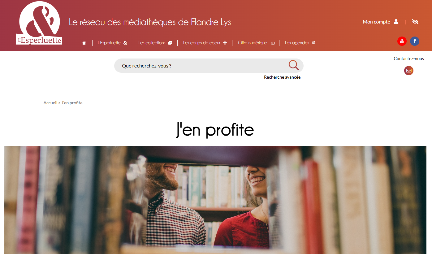Open the Facebook page icon
This screenshot has height=256, width=432.
[415, 41]
